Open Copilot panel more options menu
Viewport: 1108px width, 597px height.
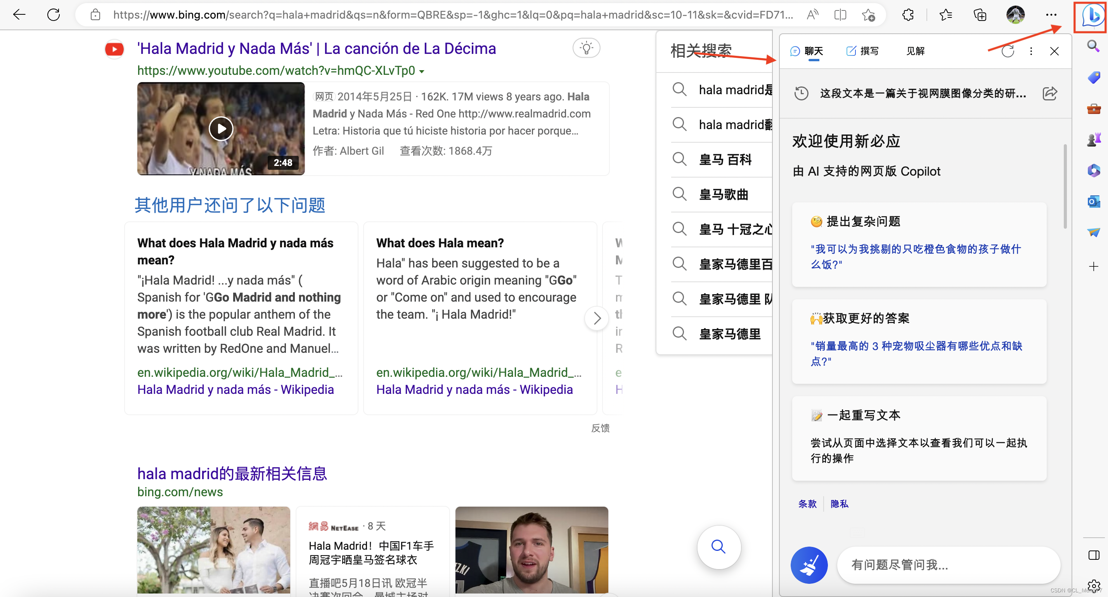(1031, 51)
